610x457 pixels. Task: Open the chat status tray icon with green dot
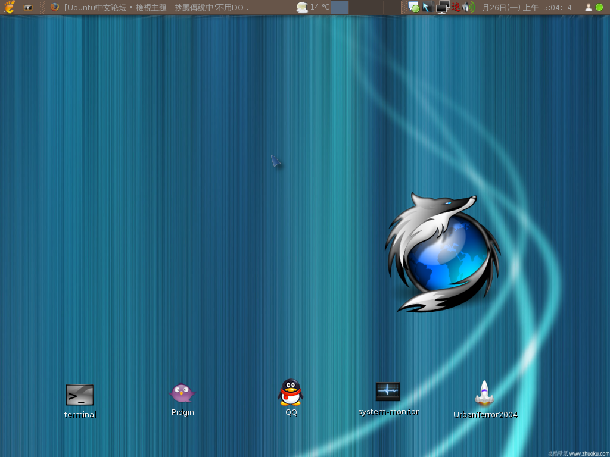[x=414, y=7]
